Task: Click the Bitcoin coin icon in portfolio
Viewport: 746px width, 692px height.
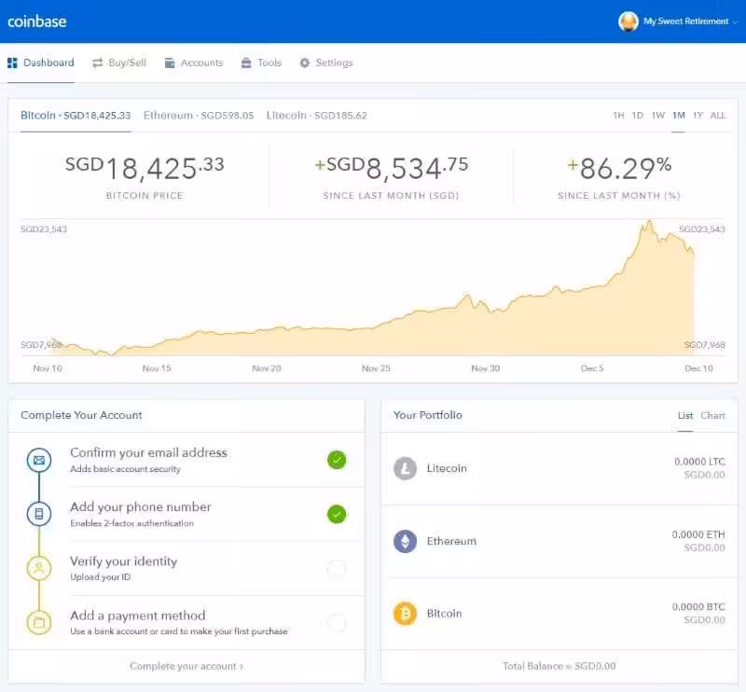Action: pyautogui.click(x=405, y=614)
